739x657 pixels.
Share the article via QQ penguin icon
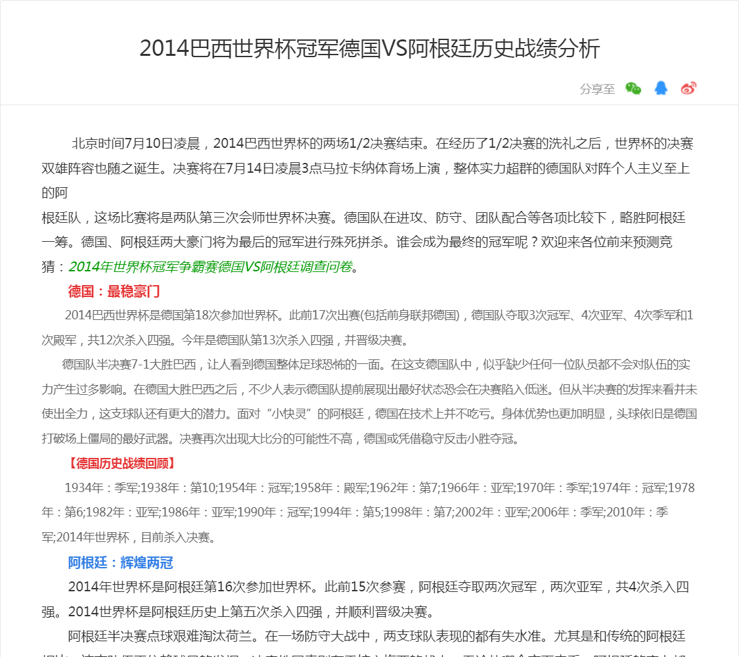tap(661, 89)
